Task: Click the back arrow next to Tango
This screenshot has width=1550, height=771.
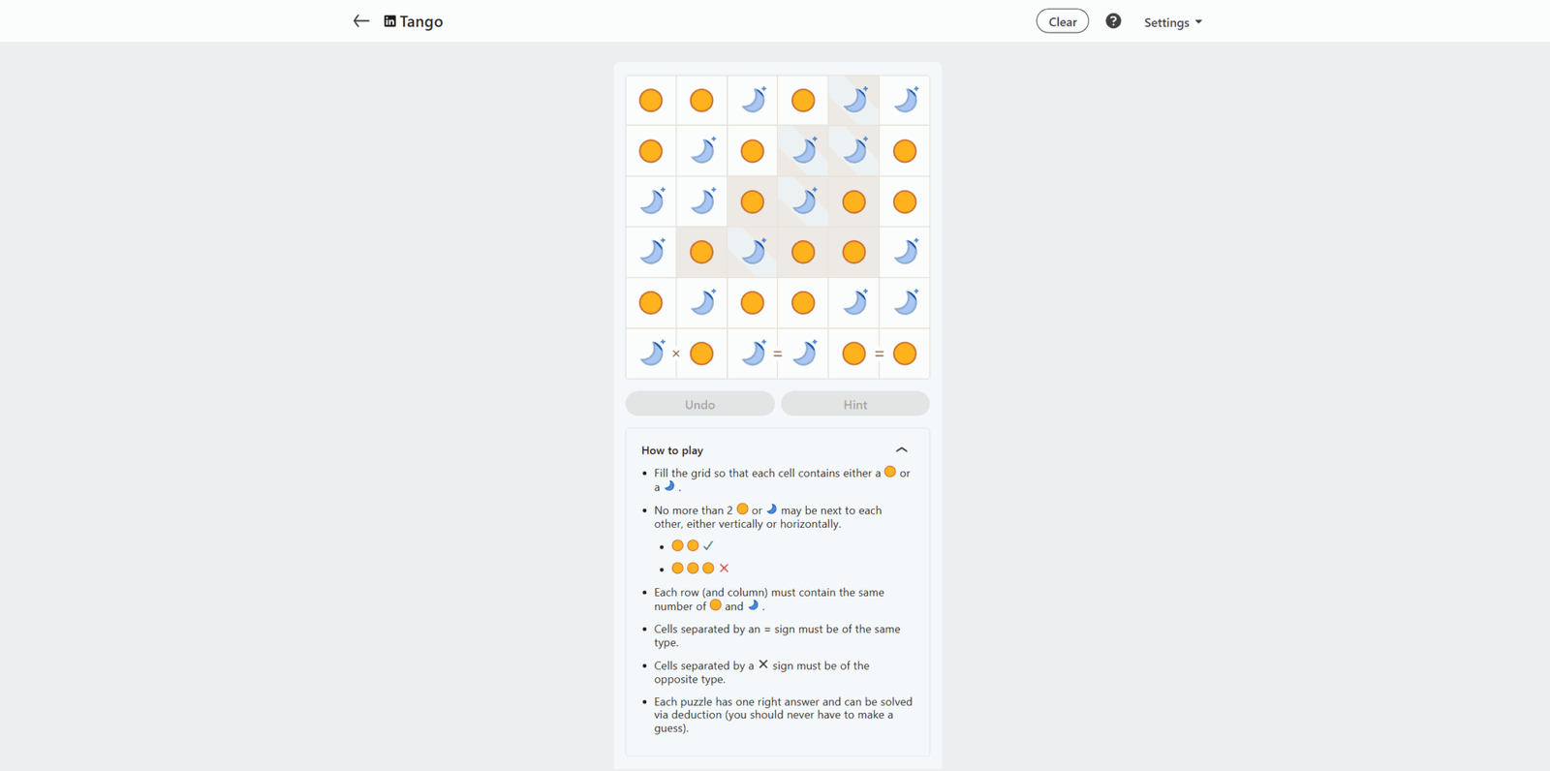Action: pos(361,21)
